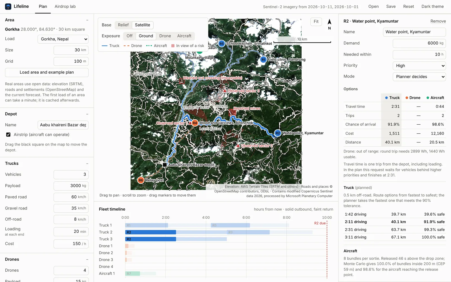Select the 3:11 driving route option
The height and width of the screenshot is (282, 451).
click(x=395, y=237)
